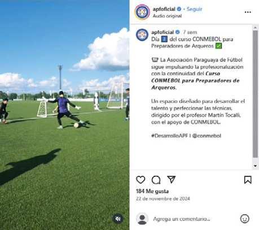Click the caption vertical scrollbar thumb
The width and height of the screenshot is (259, 230).
point(255,94)
